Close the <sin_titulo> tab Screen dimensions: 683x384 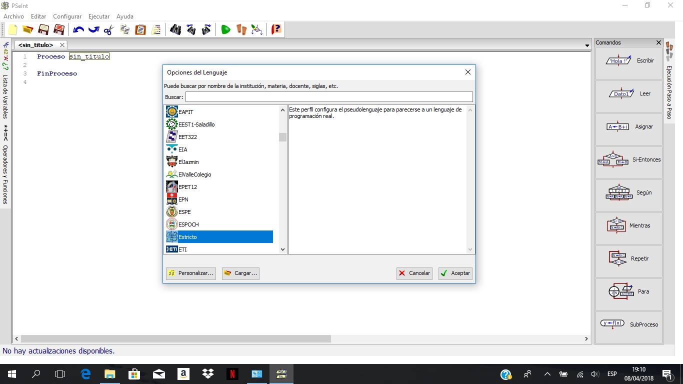(x=62, y=45)
